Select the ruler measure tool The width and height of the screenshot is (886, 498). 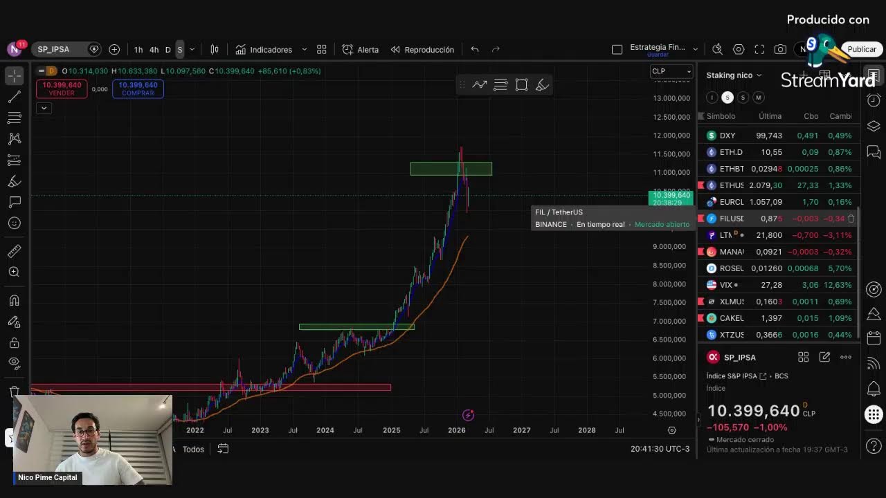pyautogui.click(x=15, y=251)
